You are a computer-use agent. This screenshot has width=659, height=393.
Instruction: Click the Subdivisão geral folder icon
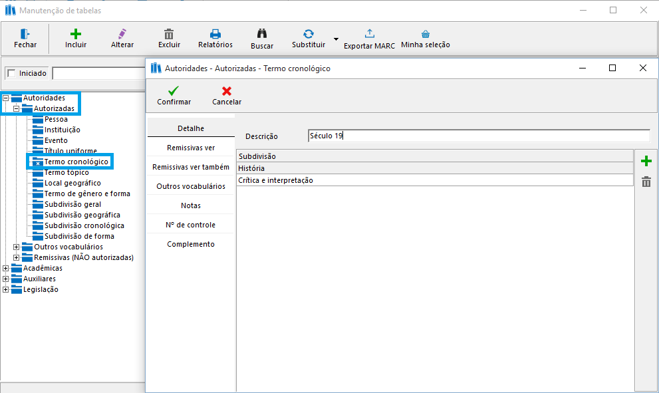tap(39, 204)
